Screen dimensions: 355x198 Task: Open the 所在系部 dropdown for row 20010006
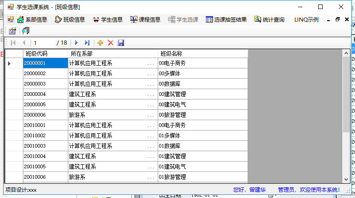click(151, 177)
